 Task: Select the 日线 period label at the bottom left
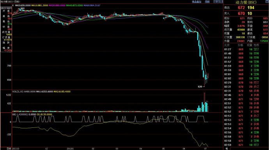[9, 148]
